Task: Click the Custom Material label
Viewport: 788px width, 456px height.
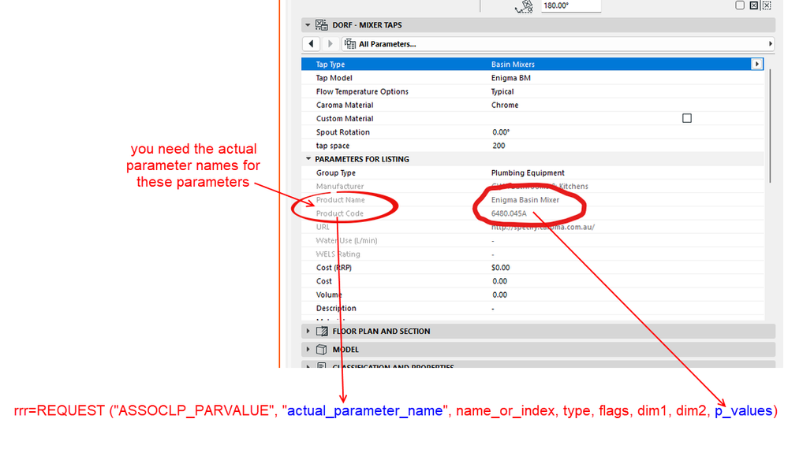Action: (x=345, y=118)
